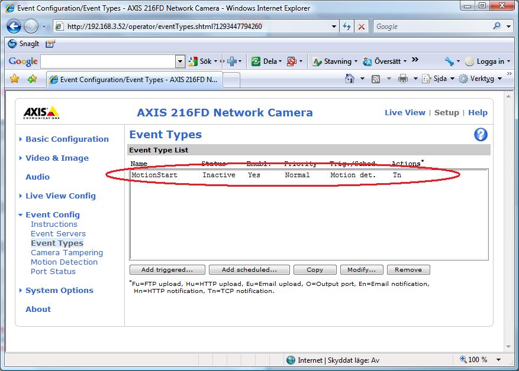519x371 pixels.
Task: Expand the Google toolbar overflow chevron
Action: coord(415,60)
